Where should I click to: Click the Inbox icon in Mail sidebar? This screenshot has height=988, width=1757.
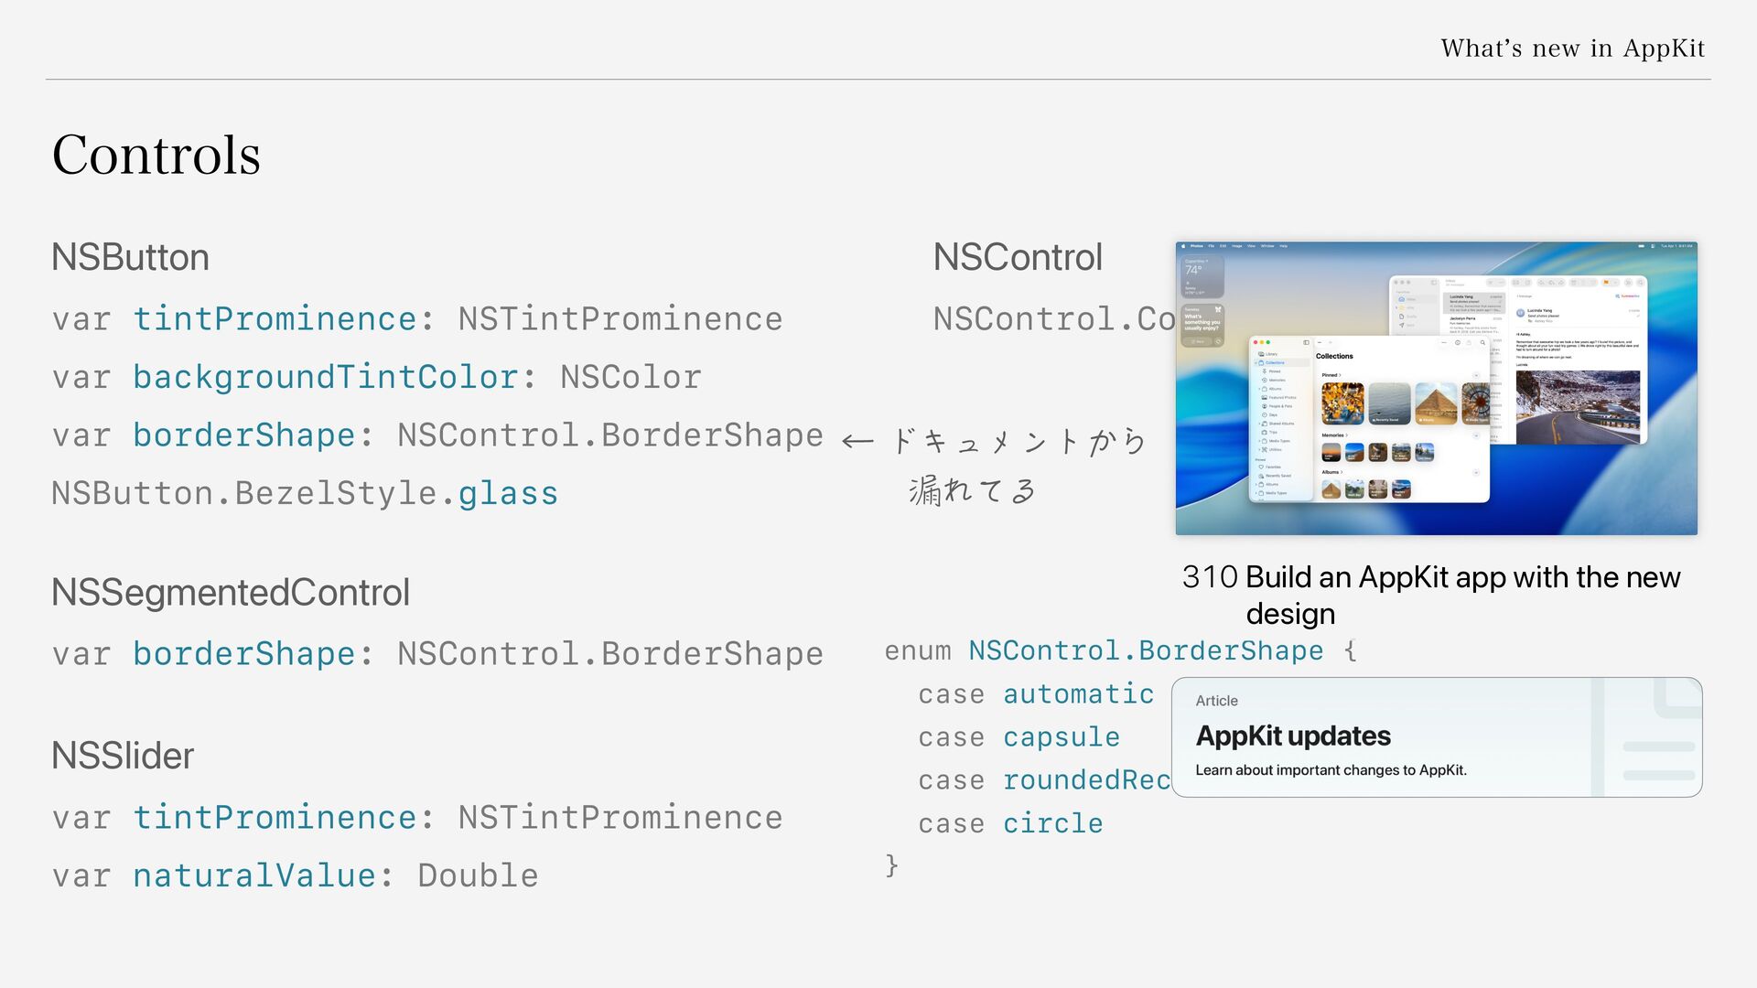1401,299
